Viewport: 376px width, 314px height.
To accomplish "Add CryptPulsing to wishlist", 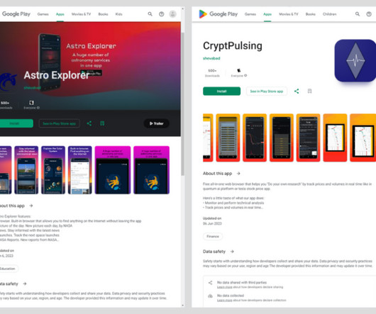I will [309, 91].
